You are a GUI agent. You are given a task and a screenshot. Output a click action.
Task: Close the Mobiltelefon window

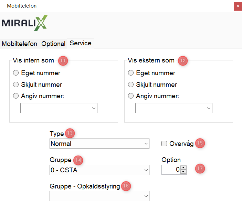click(238, 6)
